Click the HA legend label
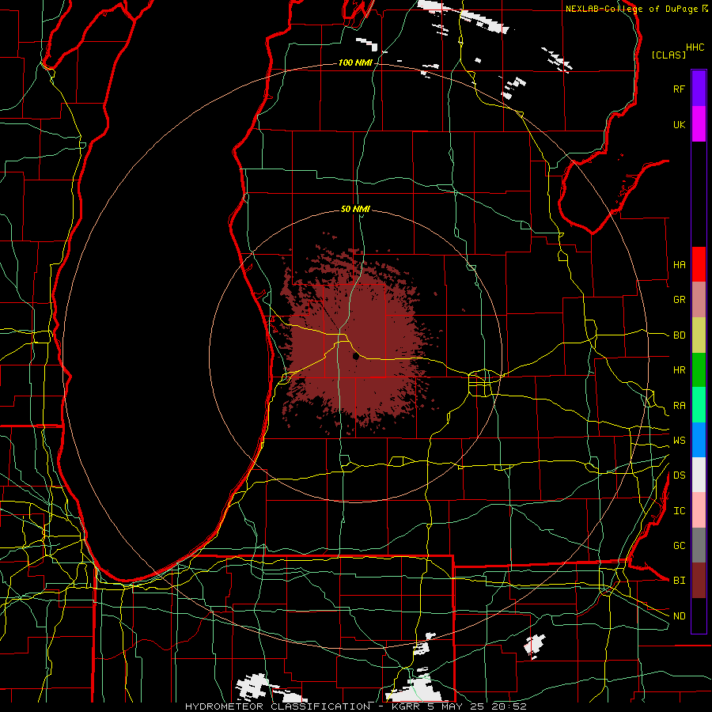712x712 pixels. tap(679, 264)
